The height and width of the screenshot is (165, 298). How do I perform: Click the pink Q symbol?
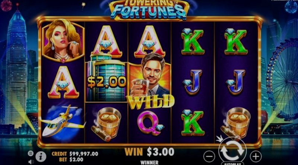(150, 123)
